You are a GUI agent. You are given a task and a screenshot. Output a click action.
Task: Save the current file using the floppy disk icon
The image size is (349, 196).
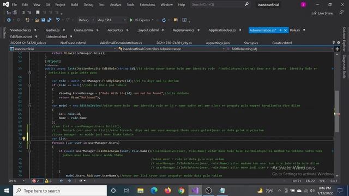[43, 20]
